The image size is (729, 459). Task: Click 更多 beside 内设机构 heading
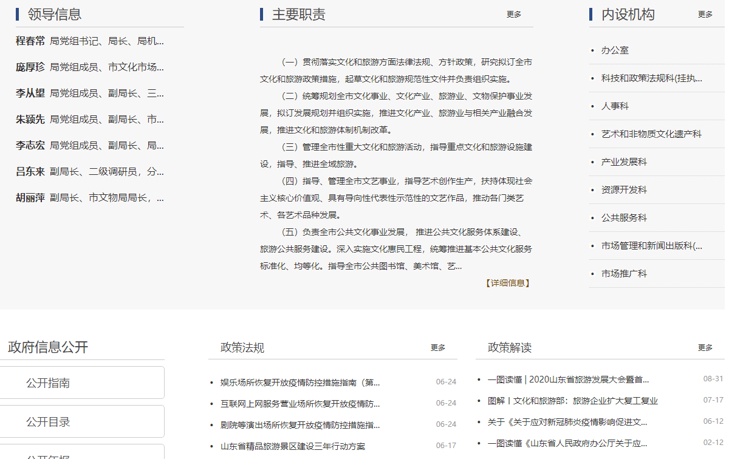(x=705, y=15)
